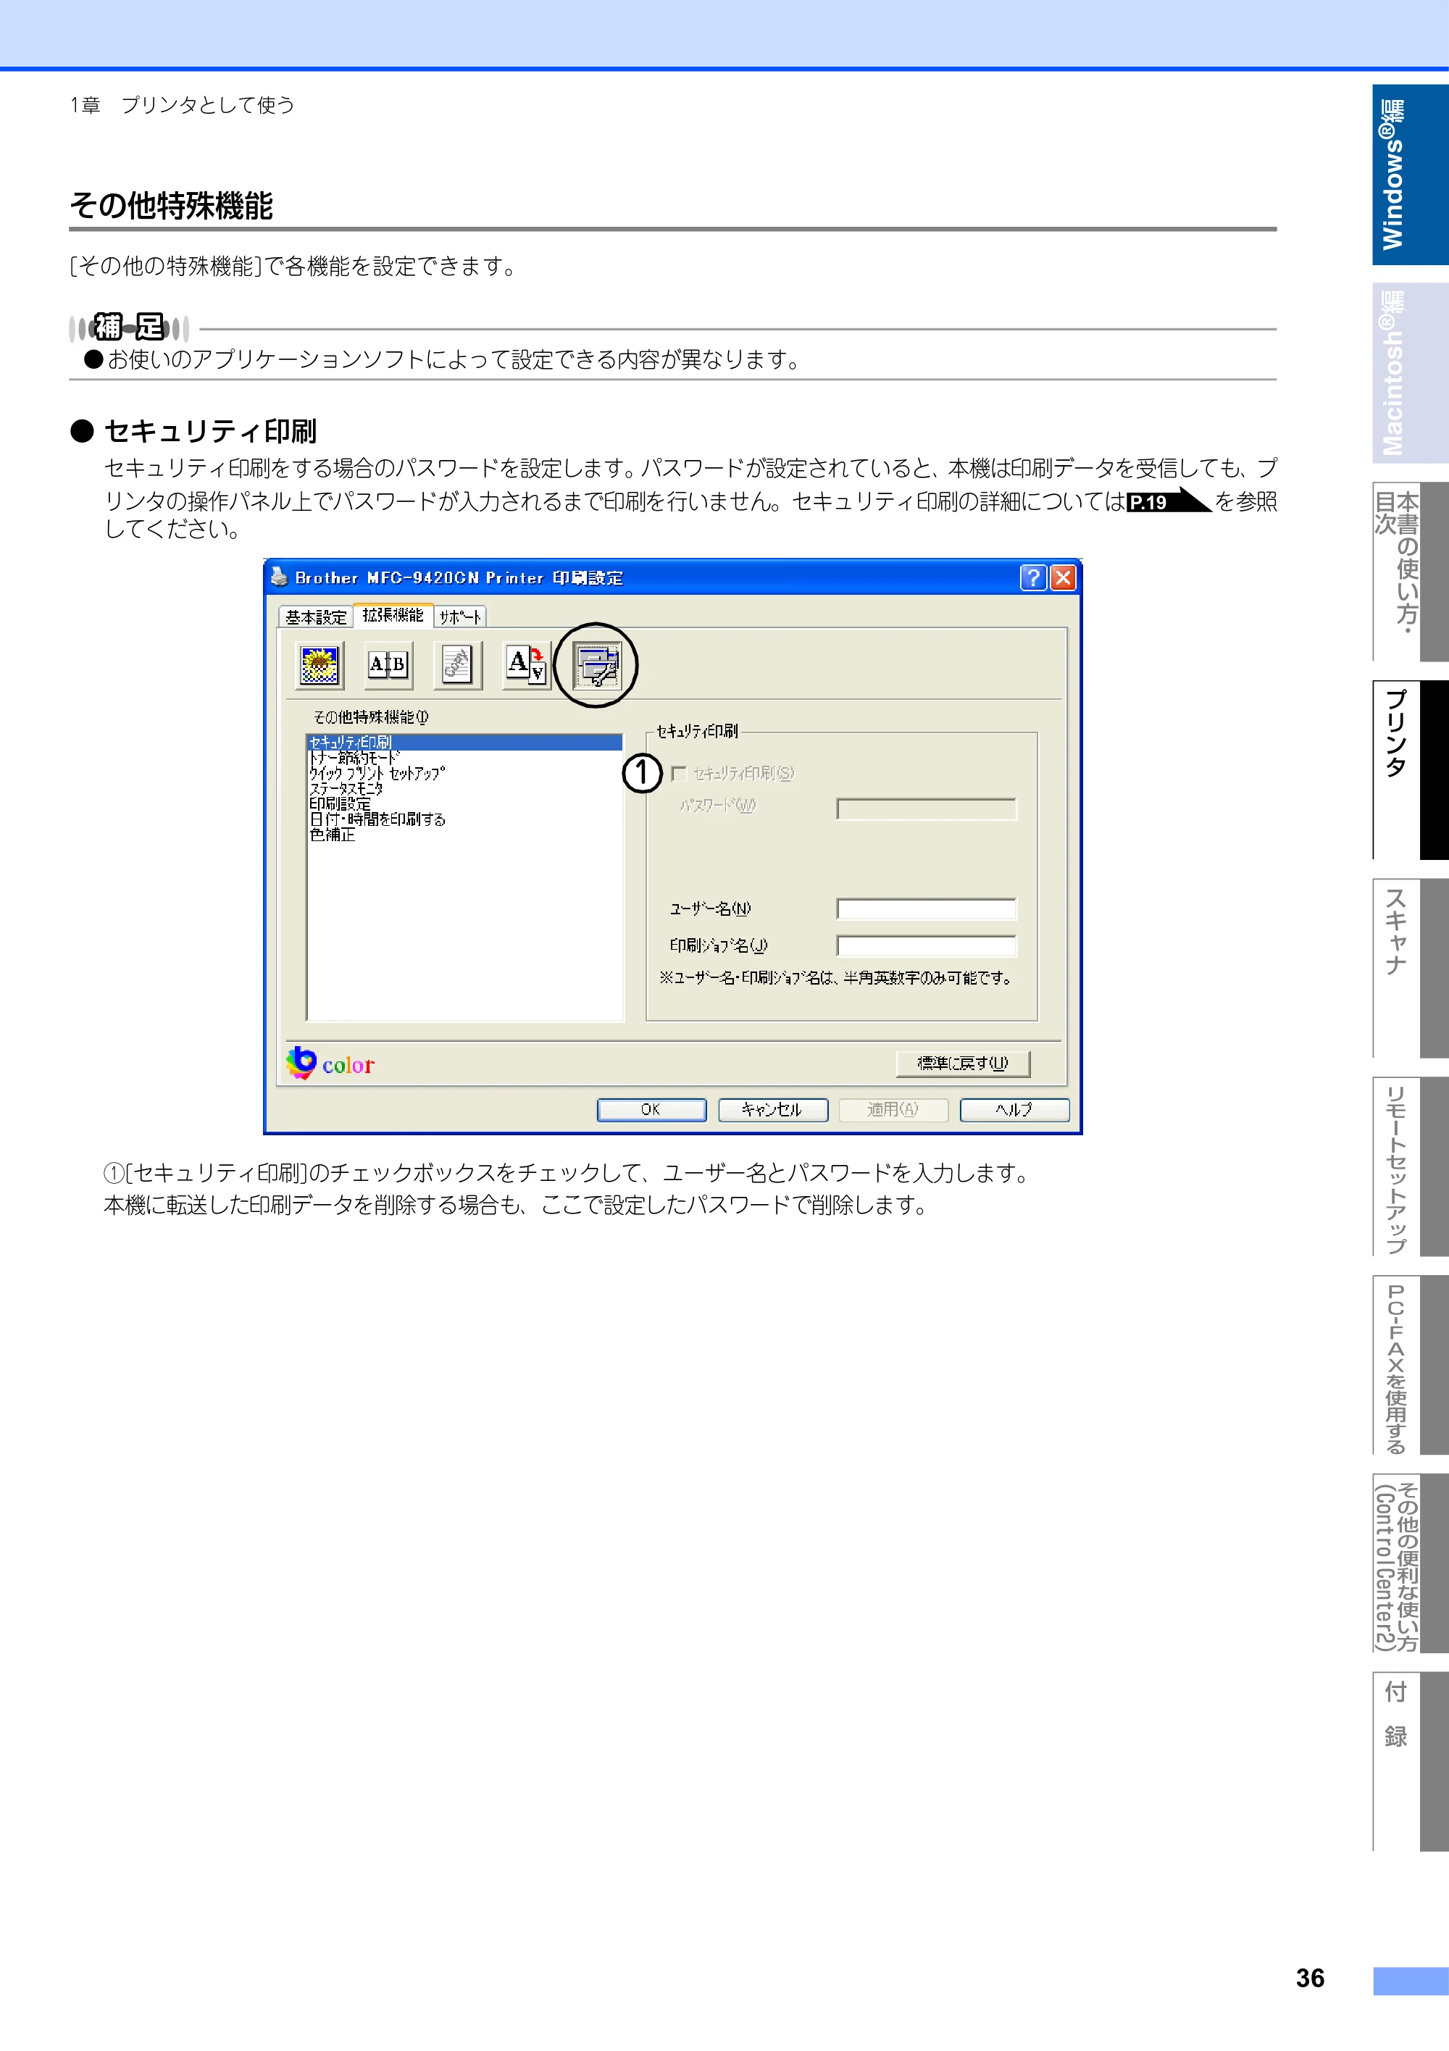Click the dialog help question mark button
Image resolution: width=1449 pixels, height=2051 pixels.
(x=1032, y=578)
